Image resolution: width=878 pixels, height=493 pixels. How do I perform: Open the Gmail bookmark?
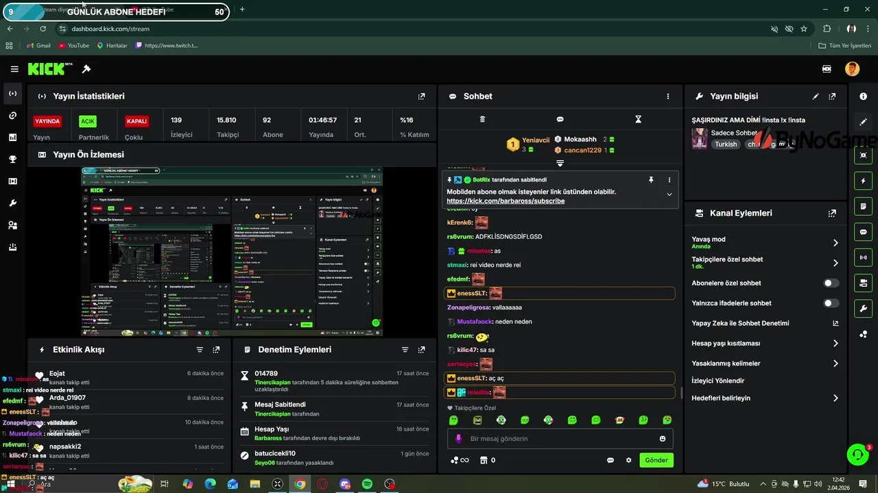[x=38, y=46]
